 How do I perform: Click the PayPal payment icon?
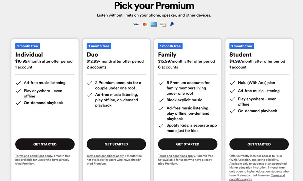pos(172,24)
